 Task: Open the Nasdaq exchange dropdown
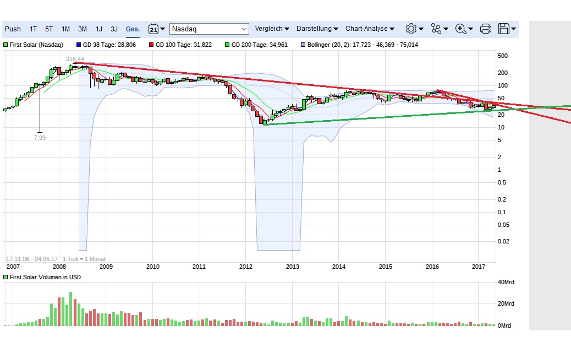[x=210, y=29]
